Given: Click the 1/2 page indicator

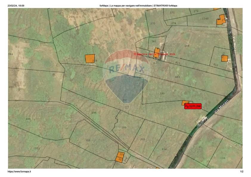Looking at the screenshot, I should 242,172.
